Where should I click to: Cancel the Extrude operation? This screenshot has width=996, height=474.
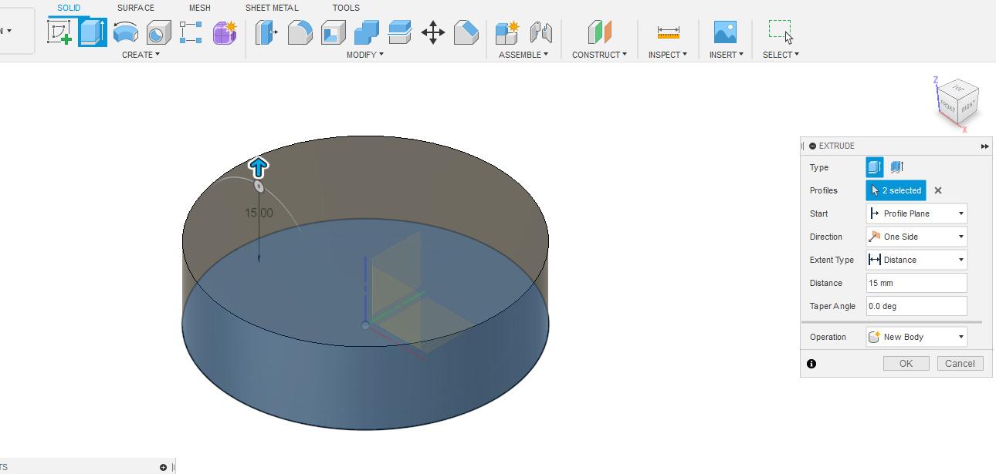pyautogui.click(x=959, y=363)
